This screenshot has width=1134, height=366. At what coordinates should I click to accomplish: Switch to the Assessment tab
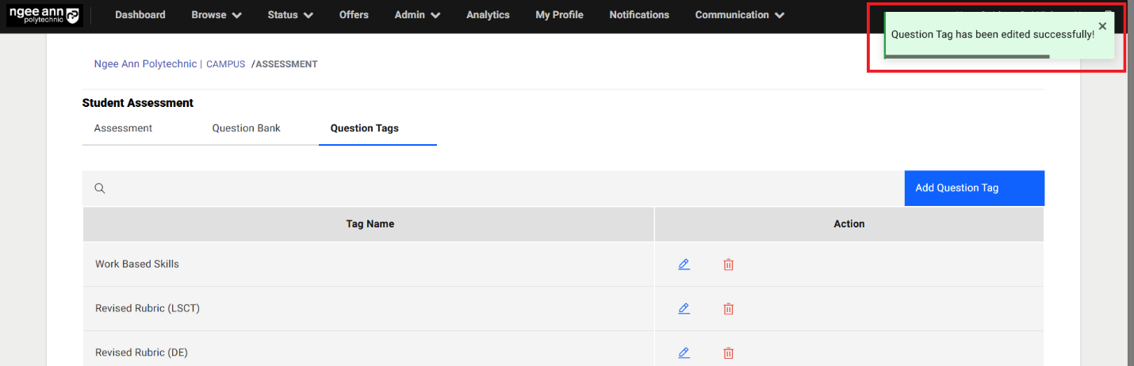click(x=123, y=128)
